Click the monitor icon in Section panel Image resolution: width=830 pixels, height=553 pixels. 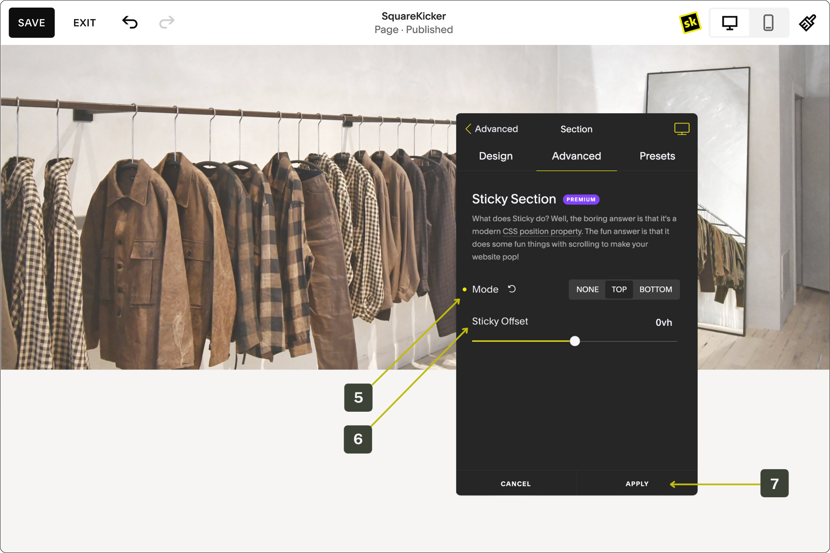point(682,129)
